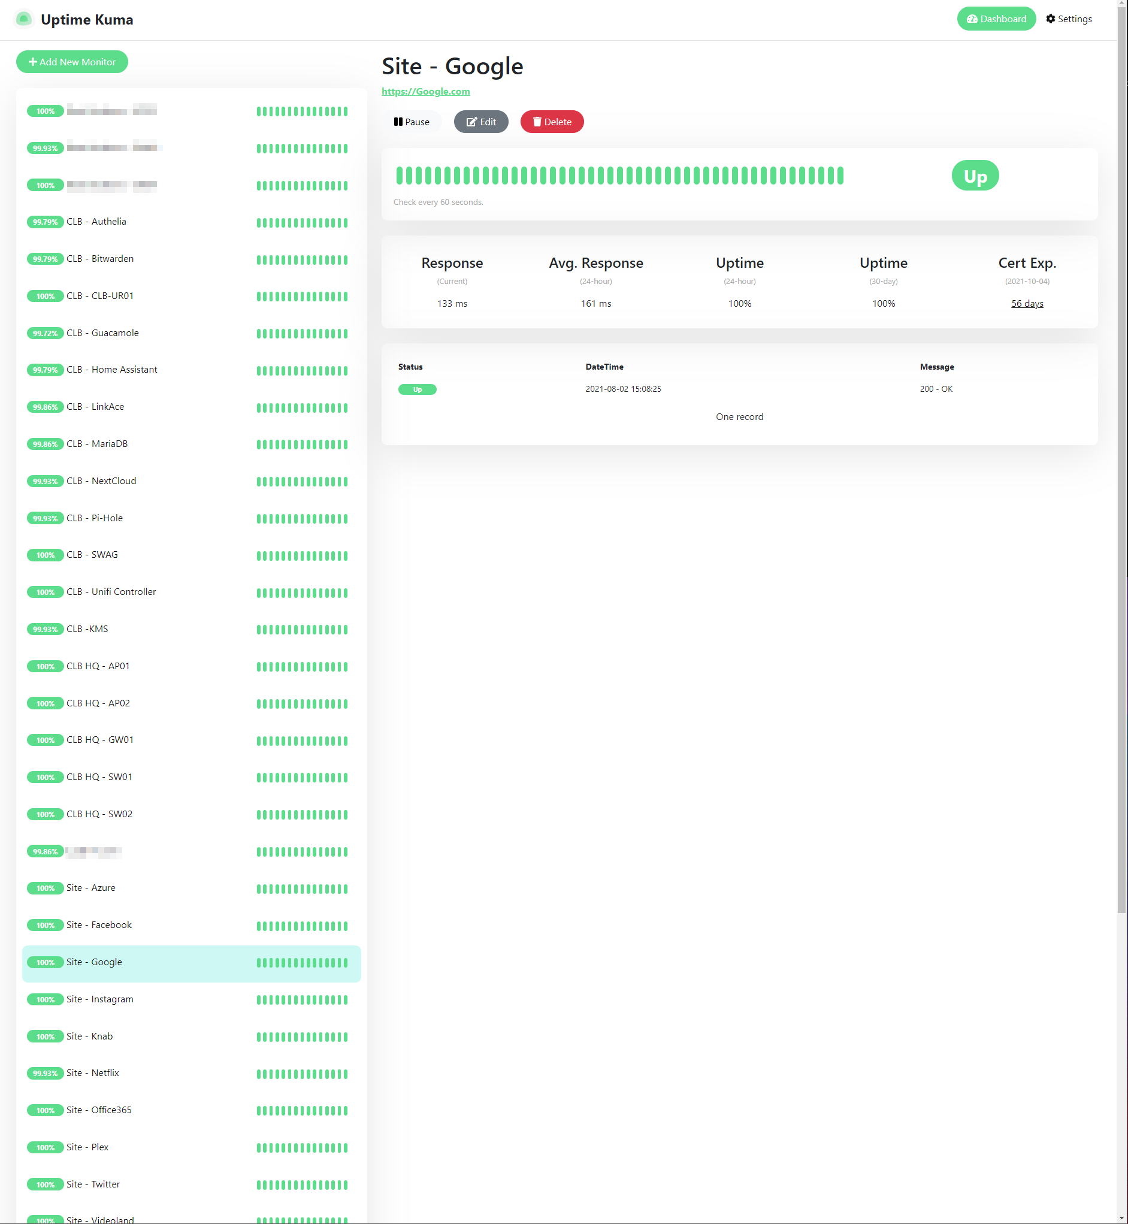The width and height of the screenshot is (1128, 1224).
Task: Select the CLB - SWAG monitor
Action: coord(192,555)
